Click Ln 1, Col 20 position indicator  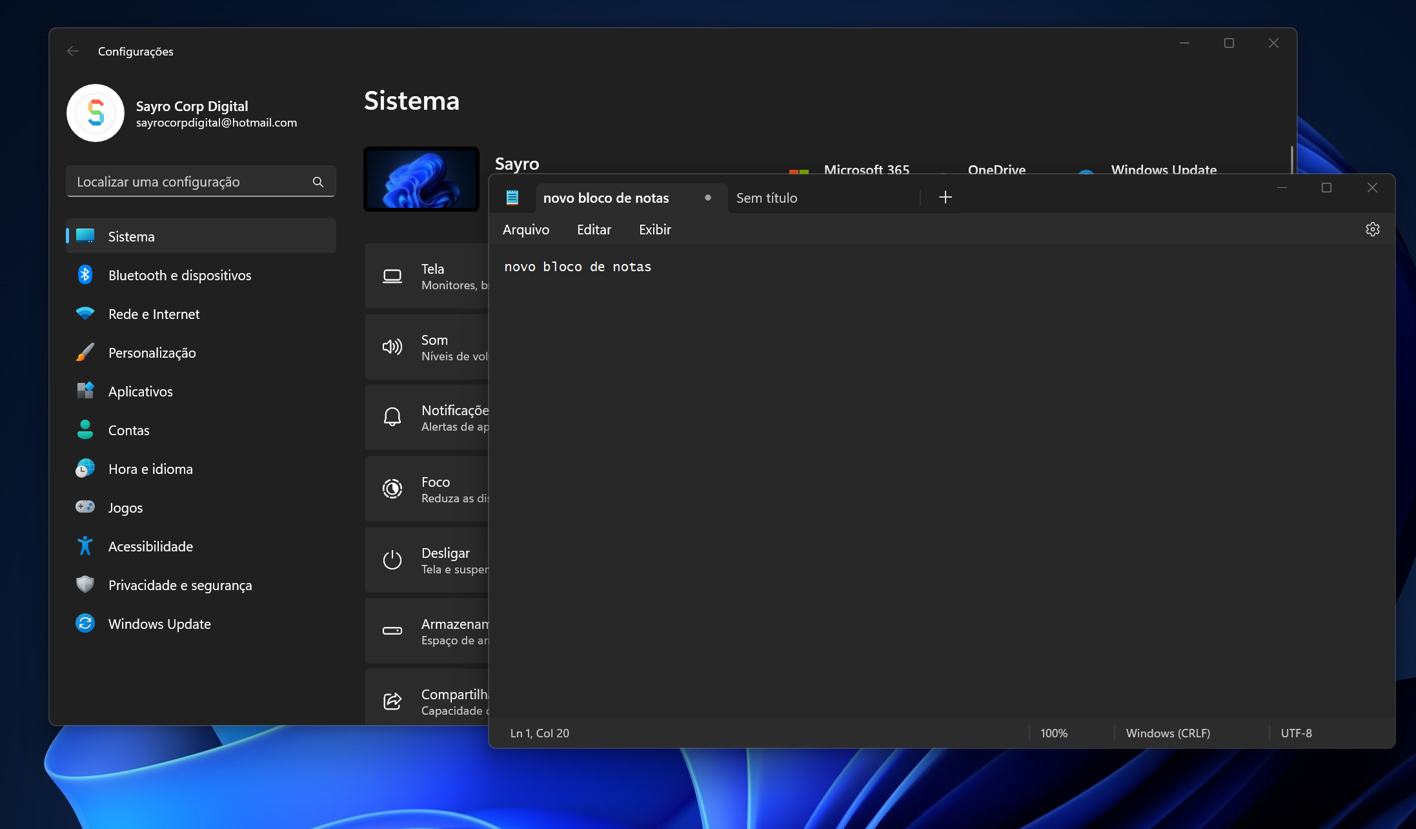coord(540,733)
